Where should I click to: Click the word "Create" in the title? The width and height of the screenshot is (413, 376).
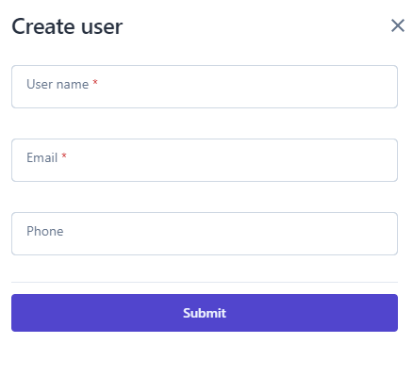tap(43, 26)
